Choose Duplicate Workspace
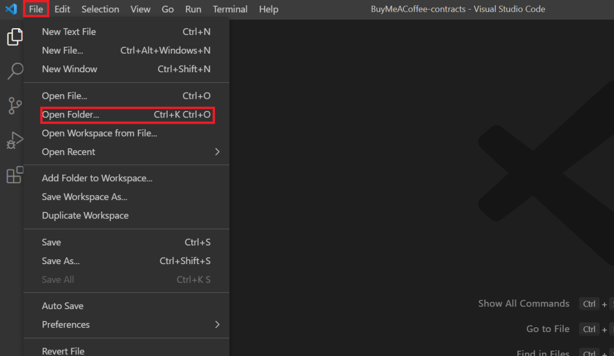Viewport: 614px width, 356px height. pyautogui.click(x=85, y=216)
